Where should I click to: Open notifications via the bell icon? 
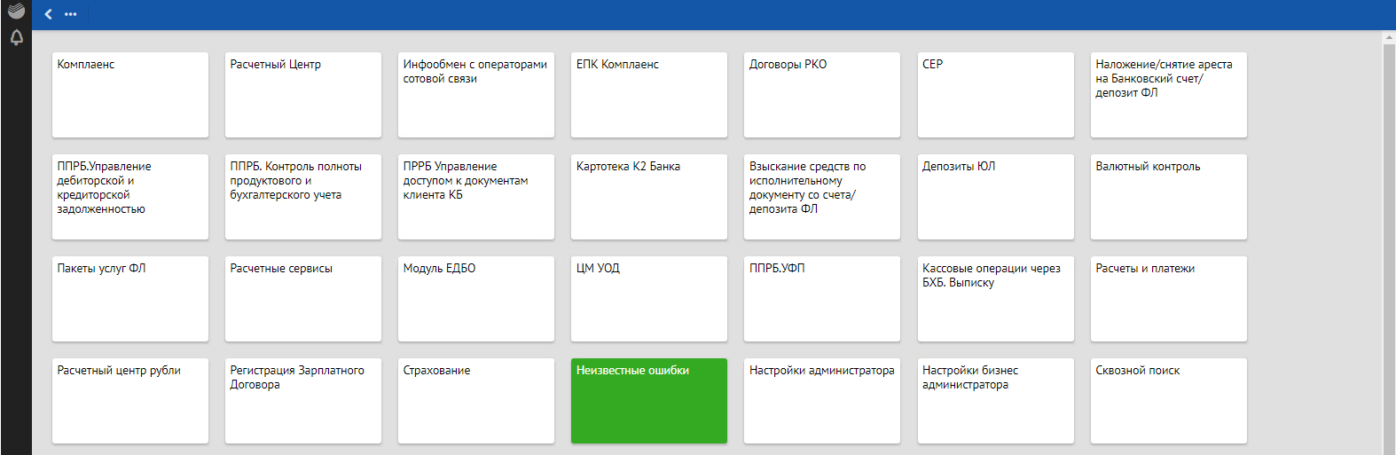coord(16,37)
